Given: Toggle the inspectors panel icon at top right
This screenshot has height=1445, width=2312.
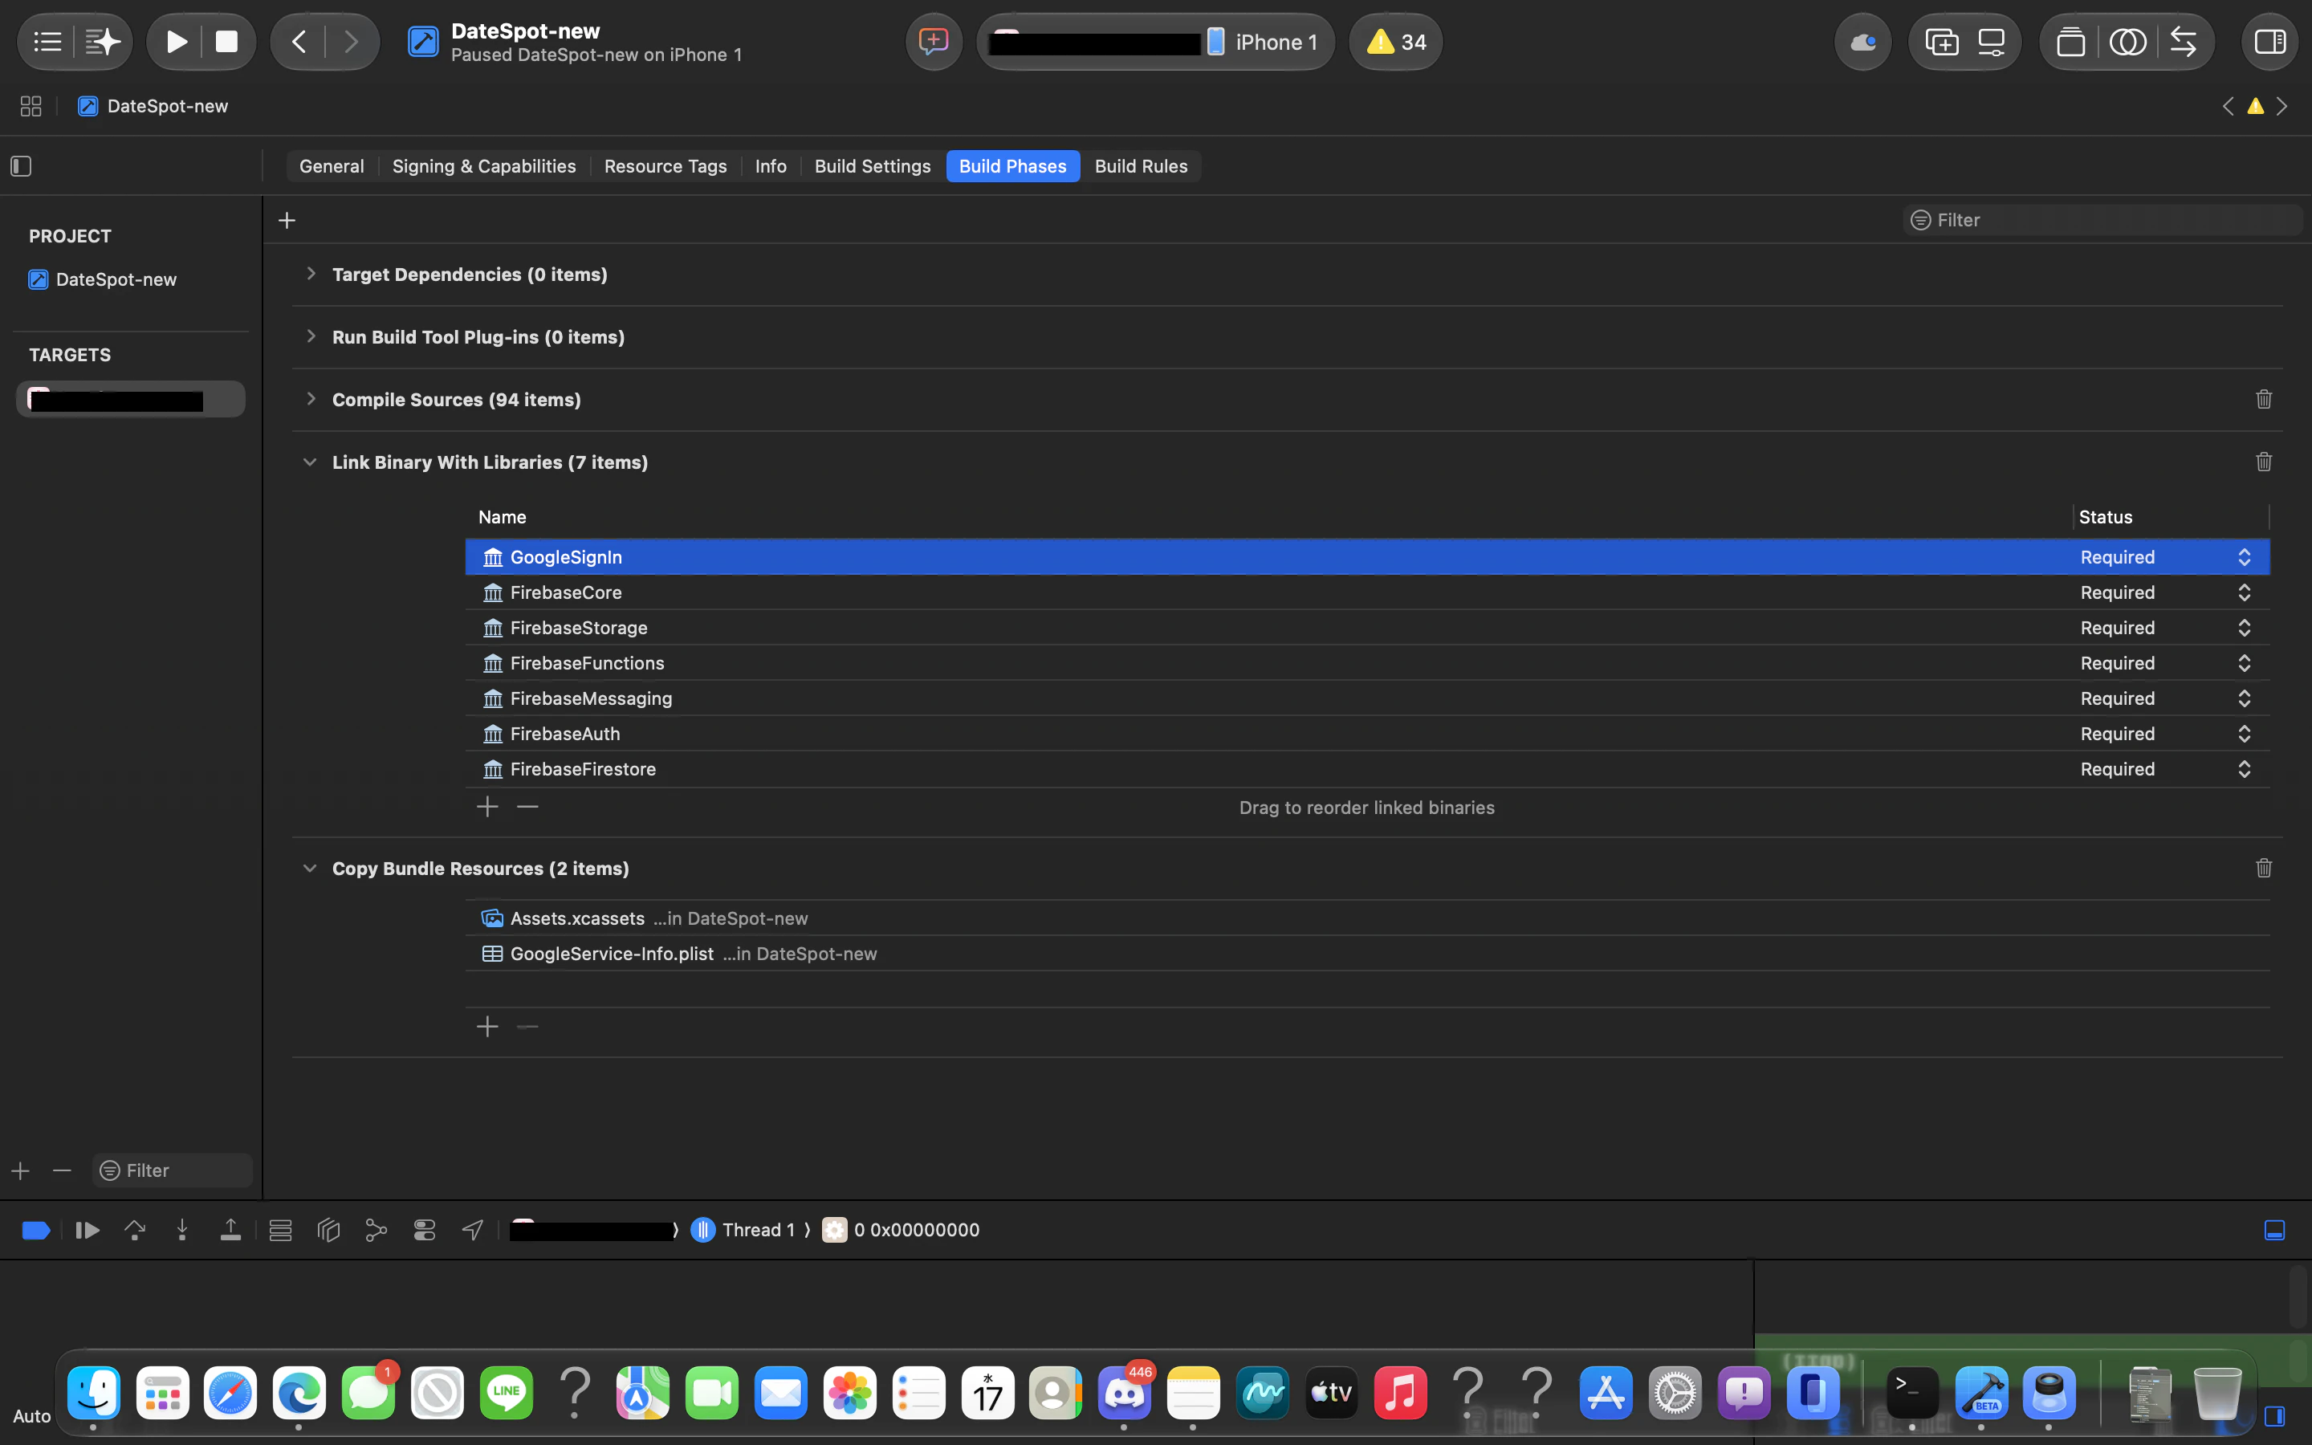Looking at the screenshot, I should [2270, 42].
